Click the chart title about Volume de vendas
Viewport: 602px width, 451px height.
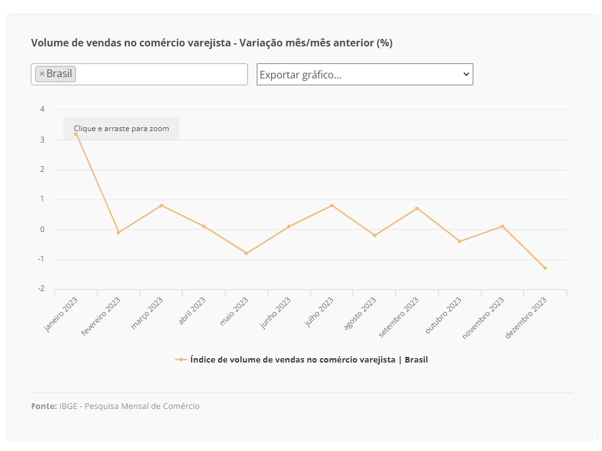point(212,43)
